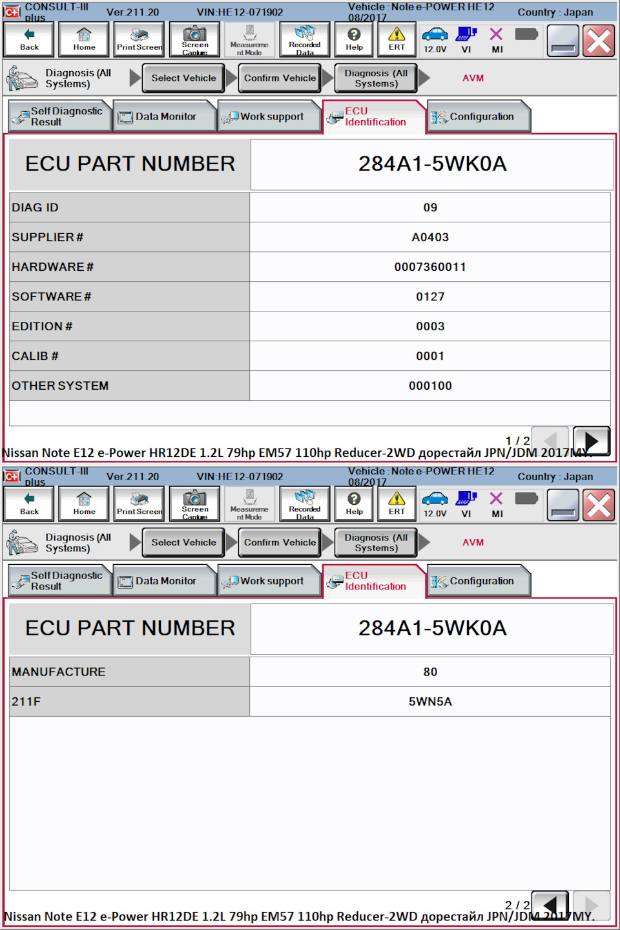Screen dimensions: 620x930
Task: Click the AVM label in page 2/2 window
Action: click(x=473, y=543)
